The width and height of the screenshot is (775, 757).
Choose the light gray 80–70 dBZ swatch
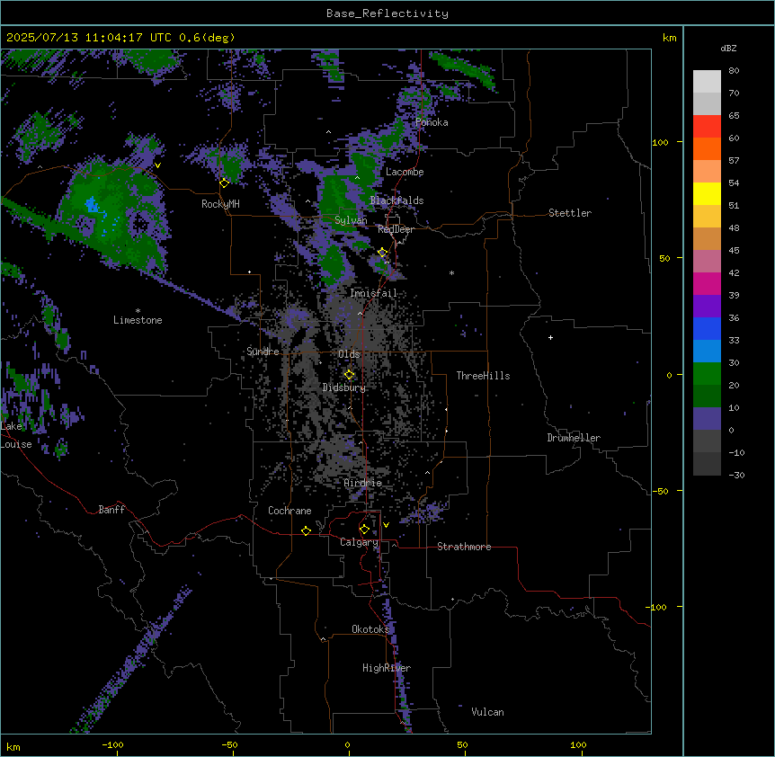coord(707,82)
